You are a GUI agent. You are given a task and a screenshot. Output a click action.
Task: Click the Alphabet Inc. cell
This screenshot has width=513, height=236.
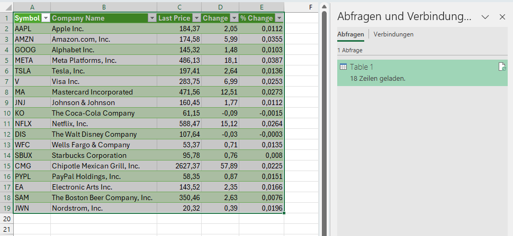coord(104,50)
